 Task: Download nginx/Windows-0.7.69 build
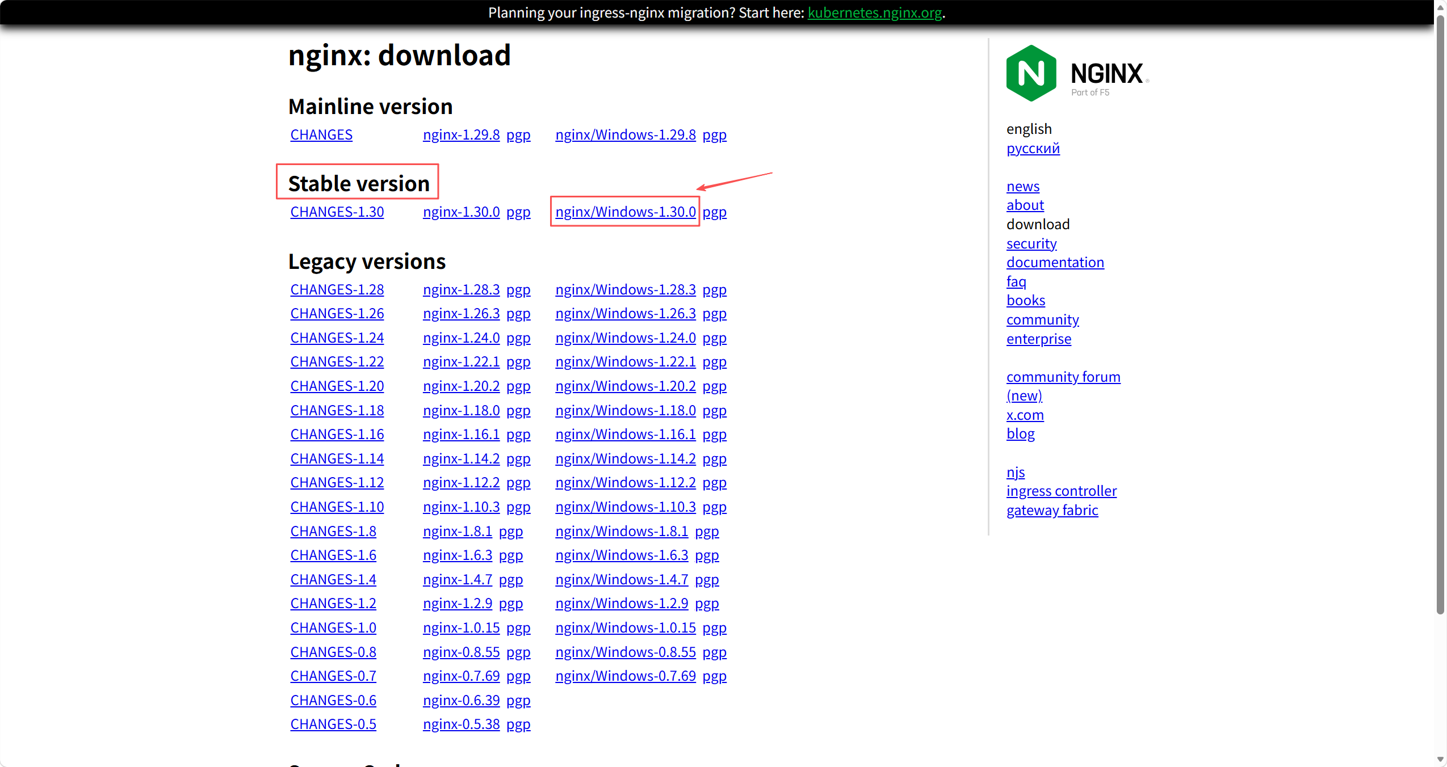pos(625,676)
